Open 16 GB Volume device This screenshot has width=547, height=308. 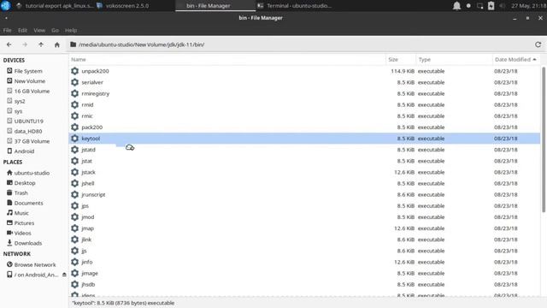coord(32,92)
